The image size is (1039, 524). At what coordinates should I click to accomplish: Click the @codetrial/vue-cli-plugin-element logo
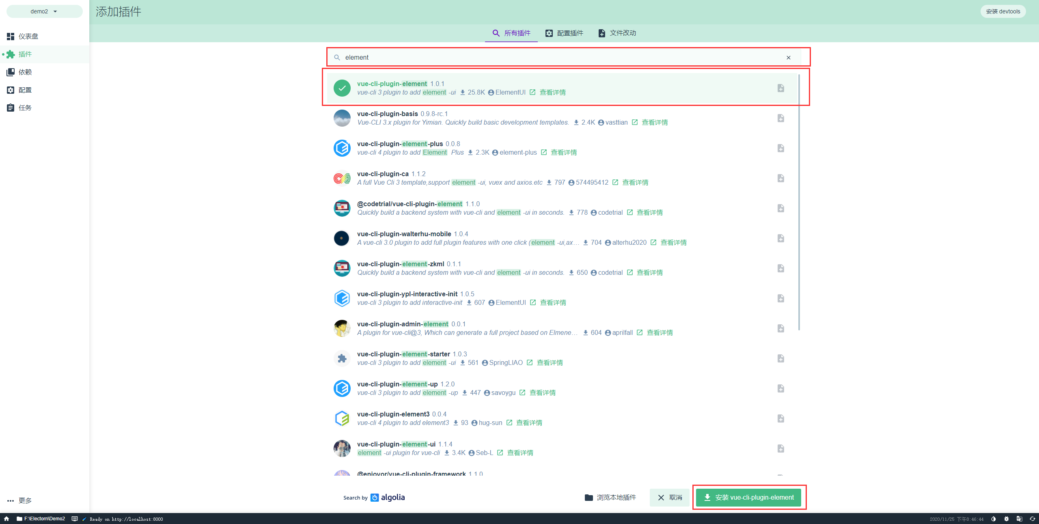(x=342, y=208)
